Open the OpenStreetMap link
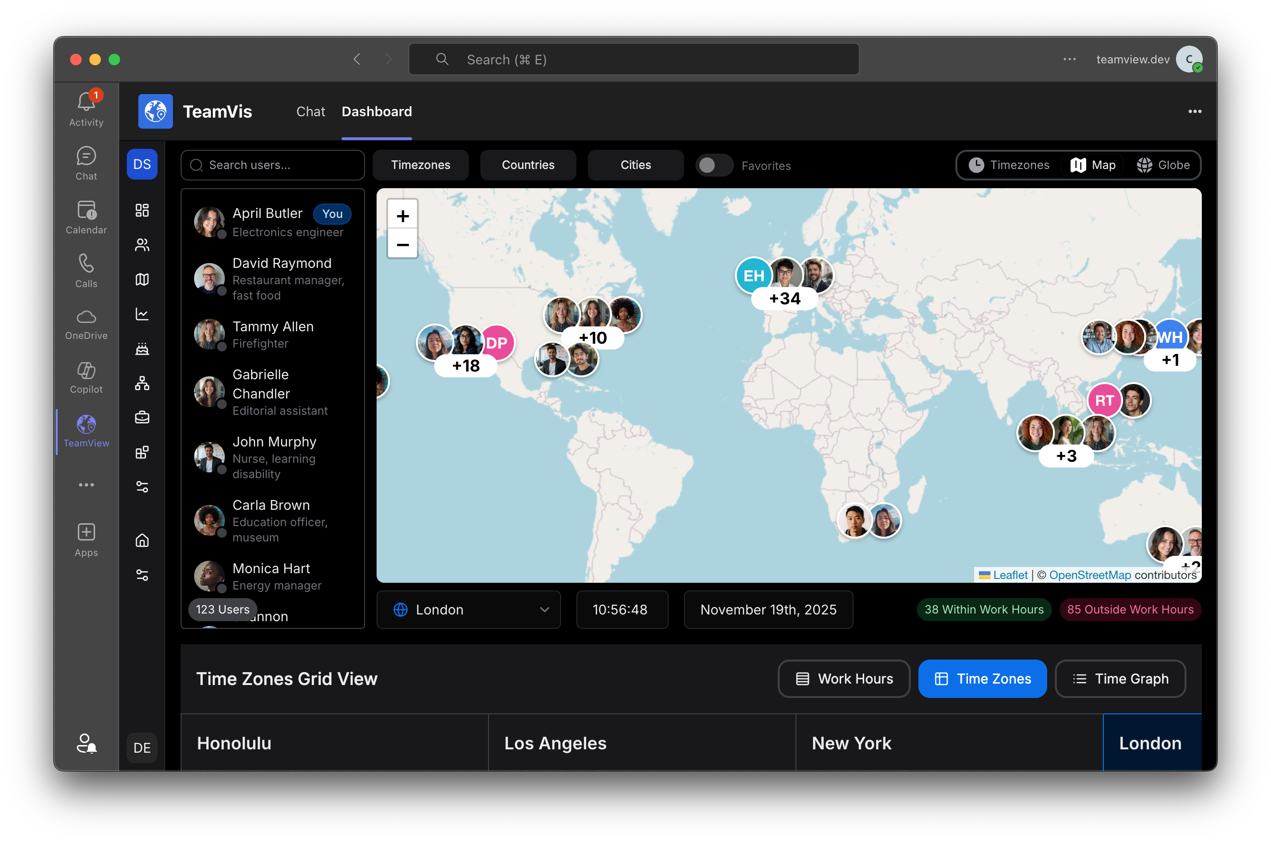1271x842 pixels. point(1089,575)
